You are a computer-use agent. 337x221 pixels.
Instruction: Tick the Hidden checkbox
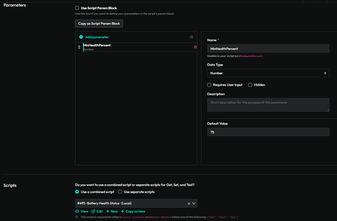point(250,84)
